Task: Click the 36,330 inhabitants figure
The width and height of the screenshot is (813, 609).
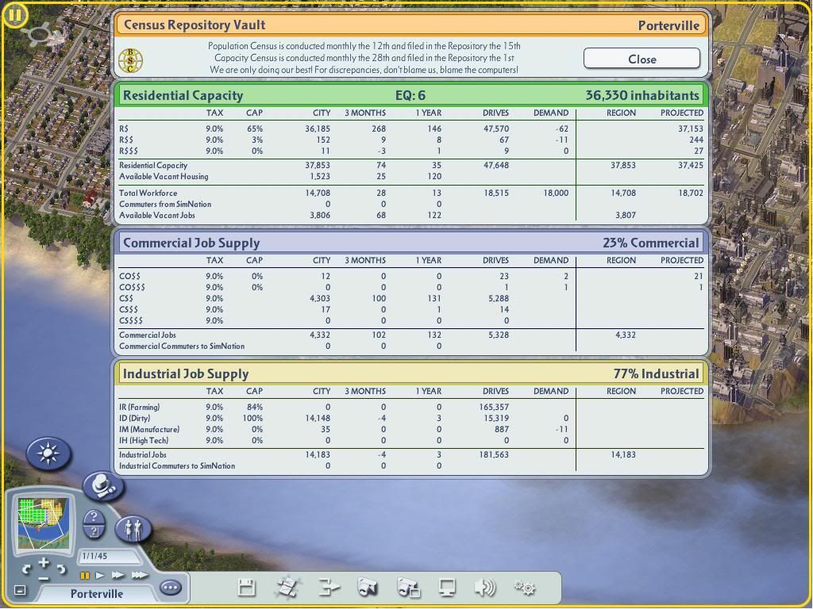Action: pos(642,95)
